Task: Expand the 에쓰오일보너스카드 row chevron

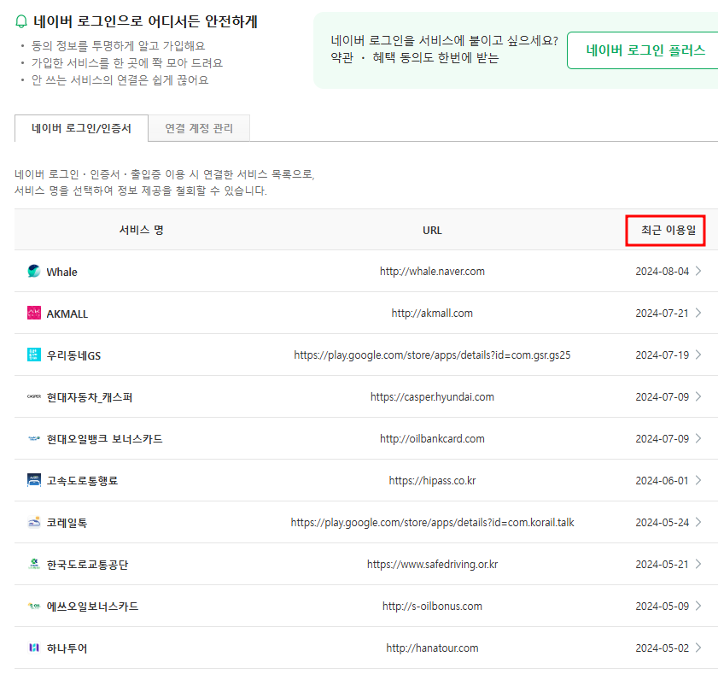Action: tap(698, 606)
